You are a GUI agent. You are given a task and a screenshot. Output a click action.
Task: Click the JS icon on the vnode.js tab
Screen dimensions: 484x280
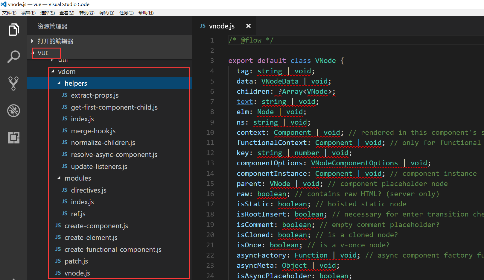pyautogui.click(x=203, y=26)
